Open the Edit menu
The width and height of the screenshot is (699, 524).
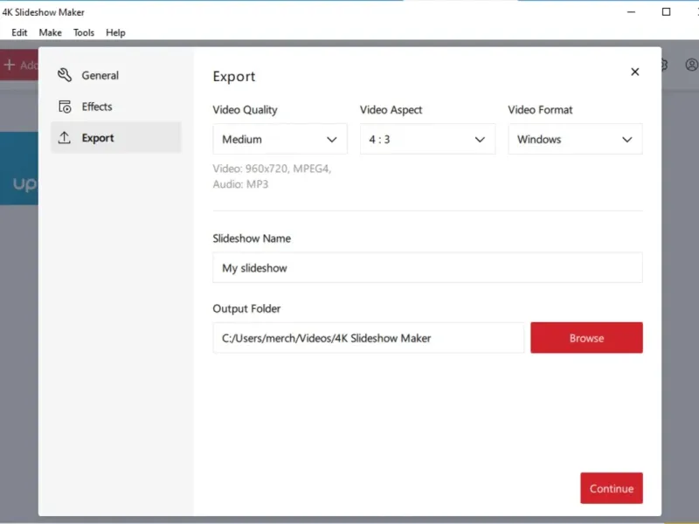click(x=19, y=32)
